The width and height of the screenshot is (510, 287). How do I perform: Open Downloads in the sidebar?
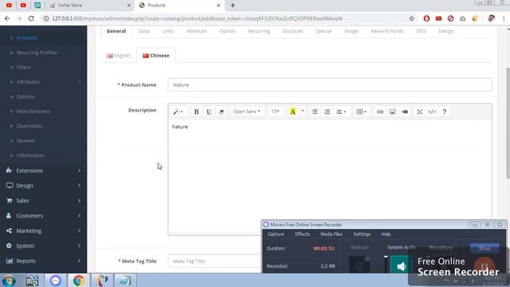[29, 126]
